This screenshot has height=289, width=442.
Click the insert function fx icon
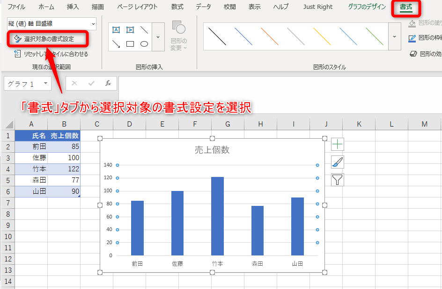click(108, 84)
